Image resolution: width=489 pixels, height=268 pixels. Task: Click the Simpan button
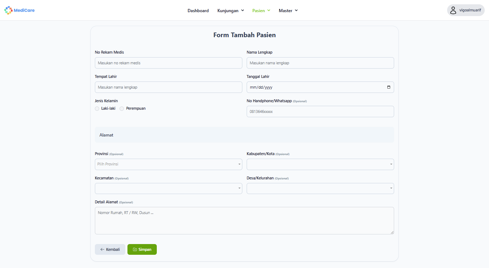click(142, 249)
